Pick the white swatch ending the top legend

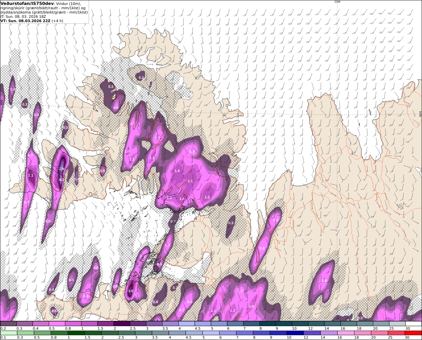pyautogui.click(x=413, y=324)
